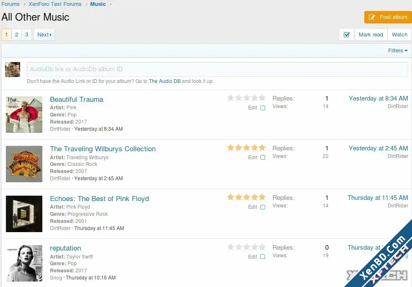This screenshot has width=412, height=287.
Task: Open the reputation album thread
Action: [65, 248]
